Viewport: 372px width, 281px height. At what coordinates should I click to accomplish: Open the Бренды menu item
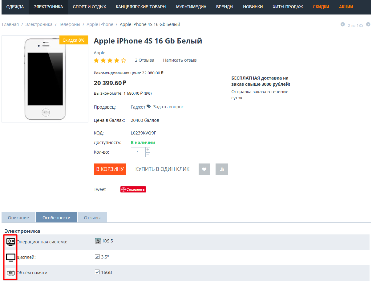[x=225, y=7]
